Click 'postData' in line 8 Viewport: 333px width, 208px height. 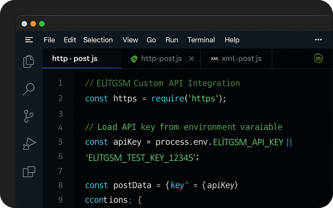coord(132,185)
